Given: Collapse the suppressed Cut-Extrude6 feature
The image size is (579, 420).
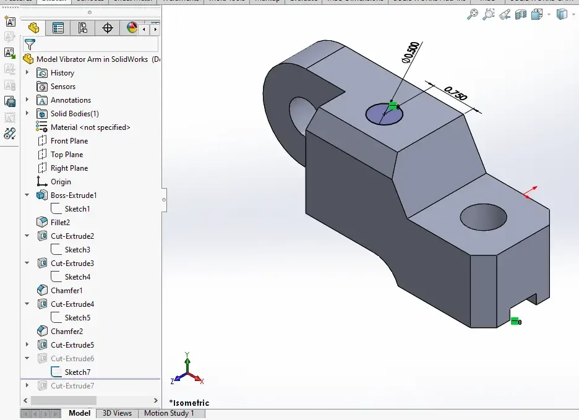Looking at the screenshot, I should [27, 358].
